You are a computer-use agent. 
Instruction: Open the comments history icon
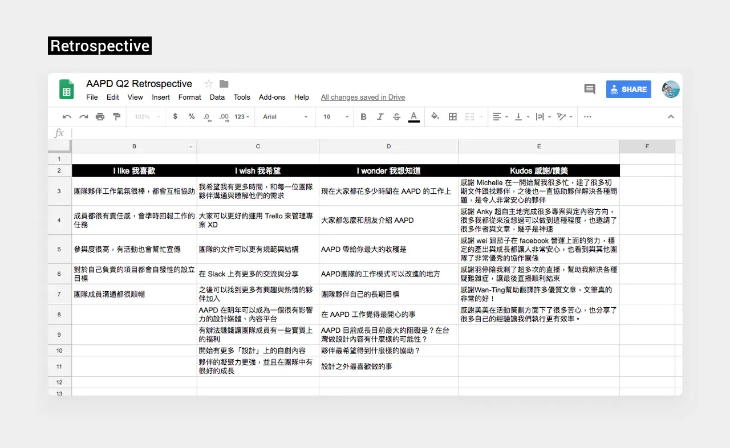click(x=590, y=89)
